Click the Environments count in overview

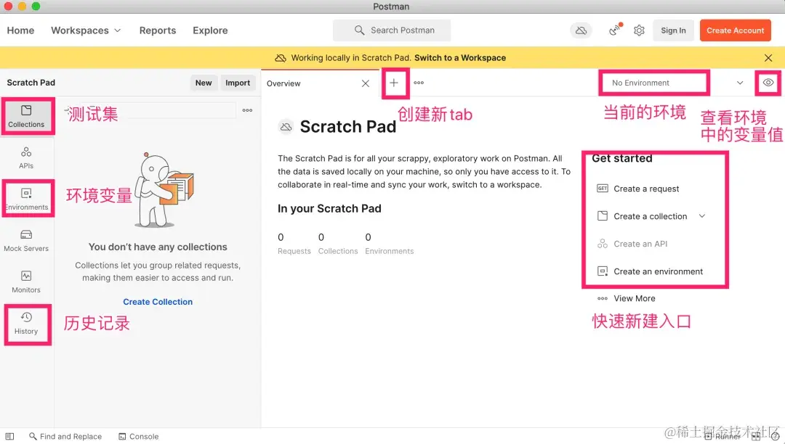[x=389, y=244]
